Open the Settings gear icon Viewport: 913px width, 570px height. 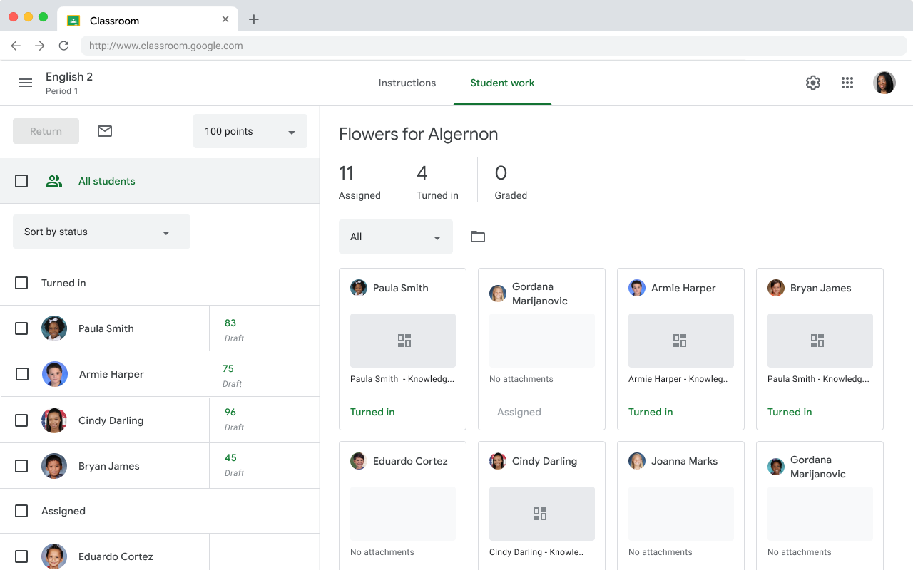click(x=813, y=83)
